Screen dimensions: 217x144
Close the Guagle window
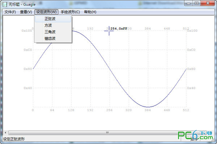point(208,3)
